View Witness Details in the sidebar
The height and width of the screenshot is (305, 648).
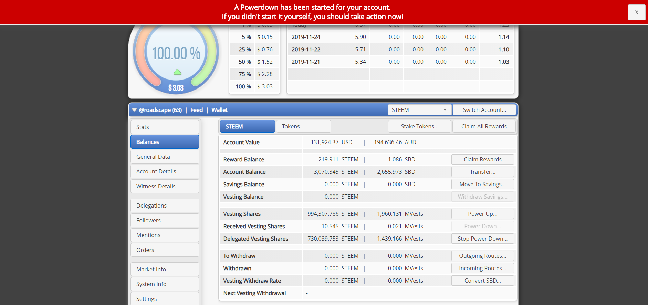[x=165, y=186]
